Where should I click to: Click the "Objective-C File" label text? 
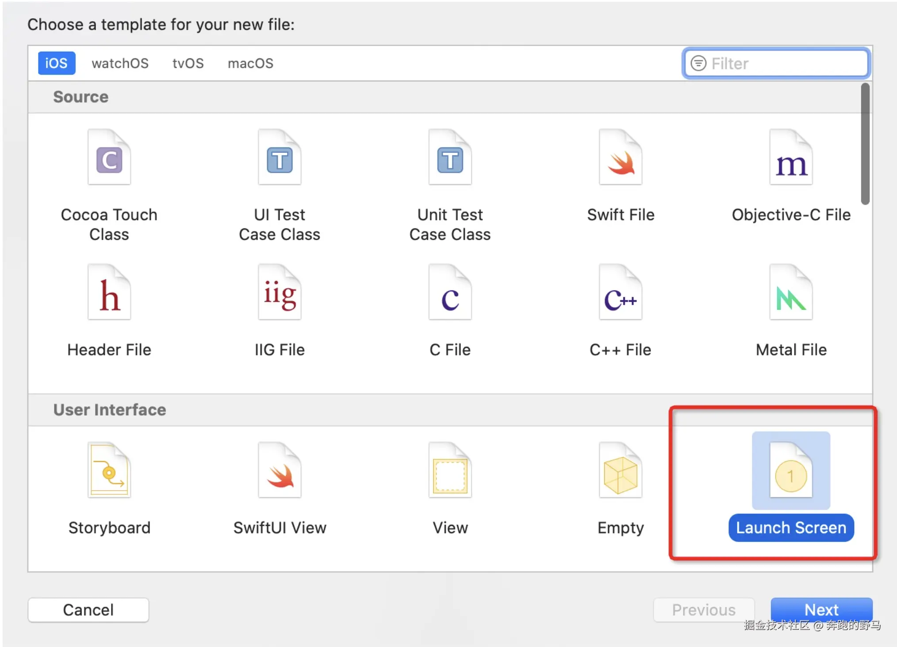791,215
